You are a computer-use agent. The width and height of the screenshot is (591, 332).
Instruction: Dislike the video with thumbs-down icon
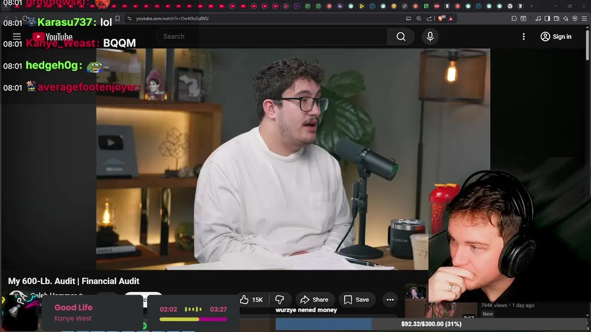279,300
